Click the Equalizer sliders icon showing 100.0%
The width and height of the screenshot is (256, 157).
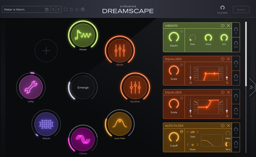(x=120, y=51)
